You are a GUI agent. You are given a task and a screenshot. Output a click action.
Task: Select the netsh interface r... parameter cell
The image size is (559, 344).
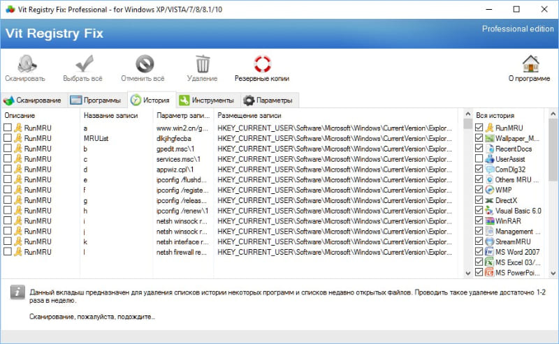(x=182, y=241)
